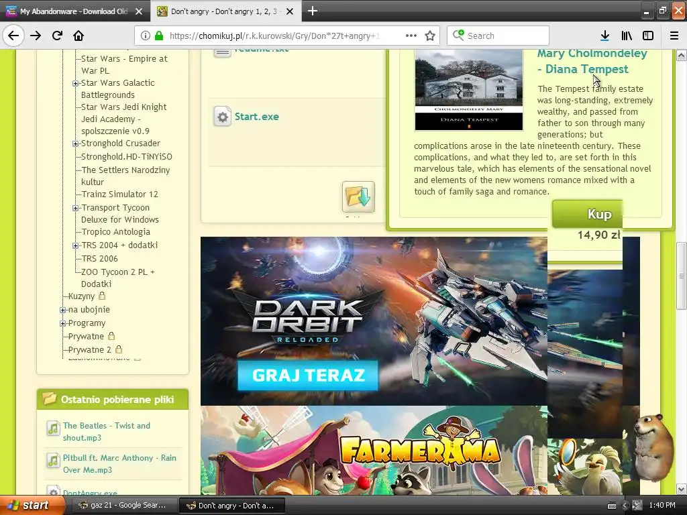Toggle the sidebar view icon
Screen dimensions: 687x515
(x=648, y=36)
